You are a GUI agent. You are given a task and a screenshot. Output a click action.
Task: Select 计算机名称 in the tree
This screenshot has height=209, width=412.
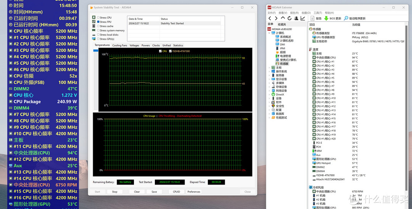[x=285, y=41]
